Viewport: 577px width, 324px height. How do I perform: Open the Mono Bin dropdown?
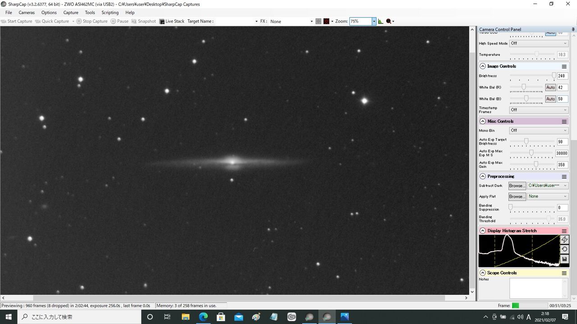coord(539,130)
